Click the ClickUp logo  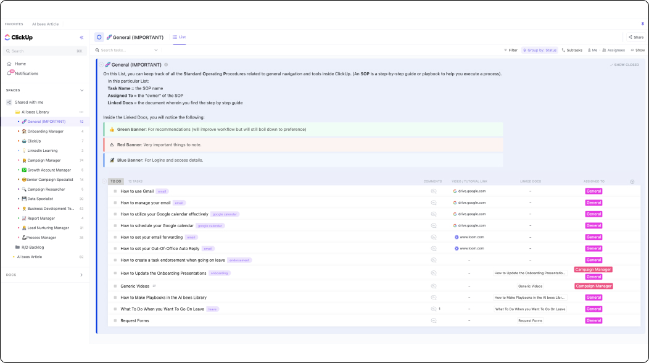19,37
